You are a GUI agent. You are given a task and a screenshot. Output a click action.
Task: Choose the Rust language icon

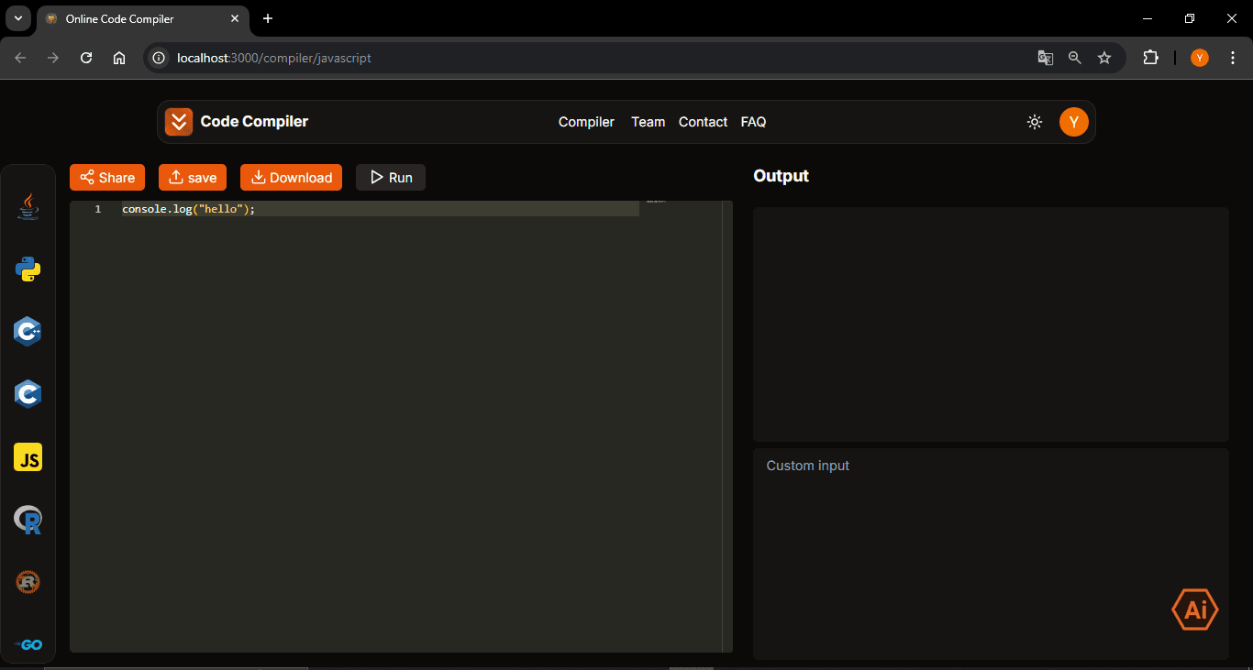[x=28, y=582]
